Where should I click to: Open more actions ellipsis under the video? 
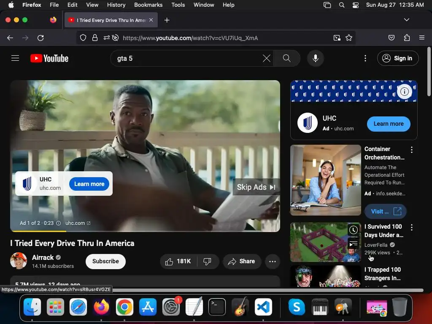point(273,261)
